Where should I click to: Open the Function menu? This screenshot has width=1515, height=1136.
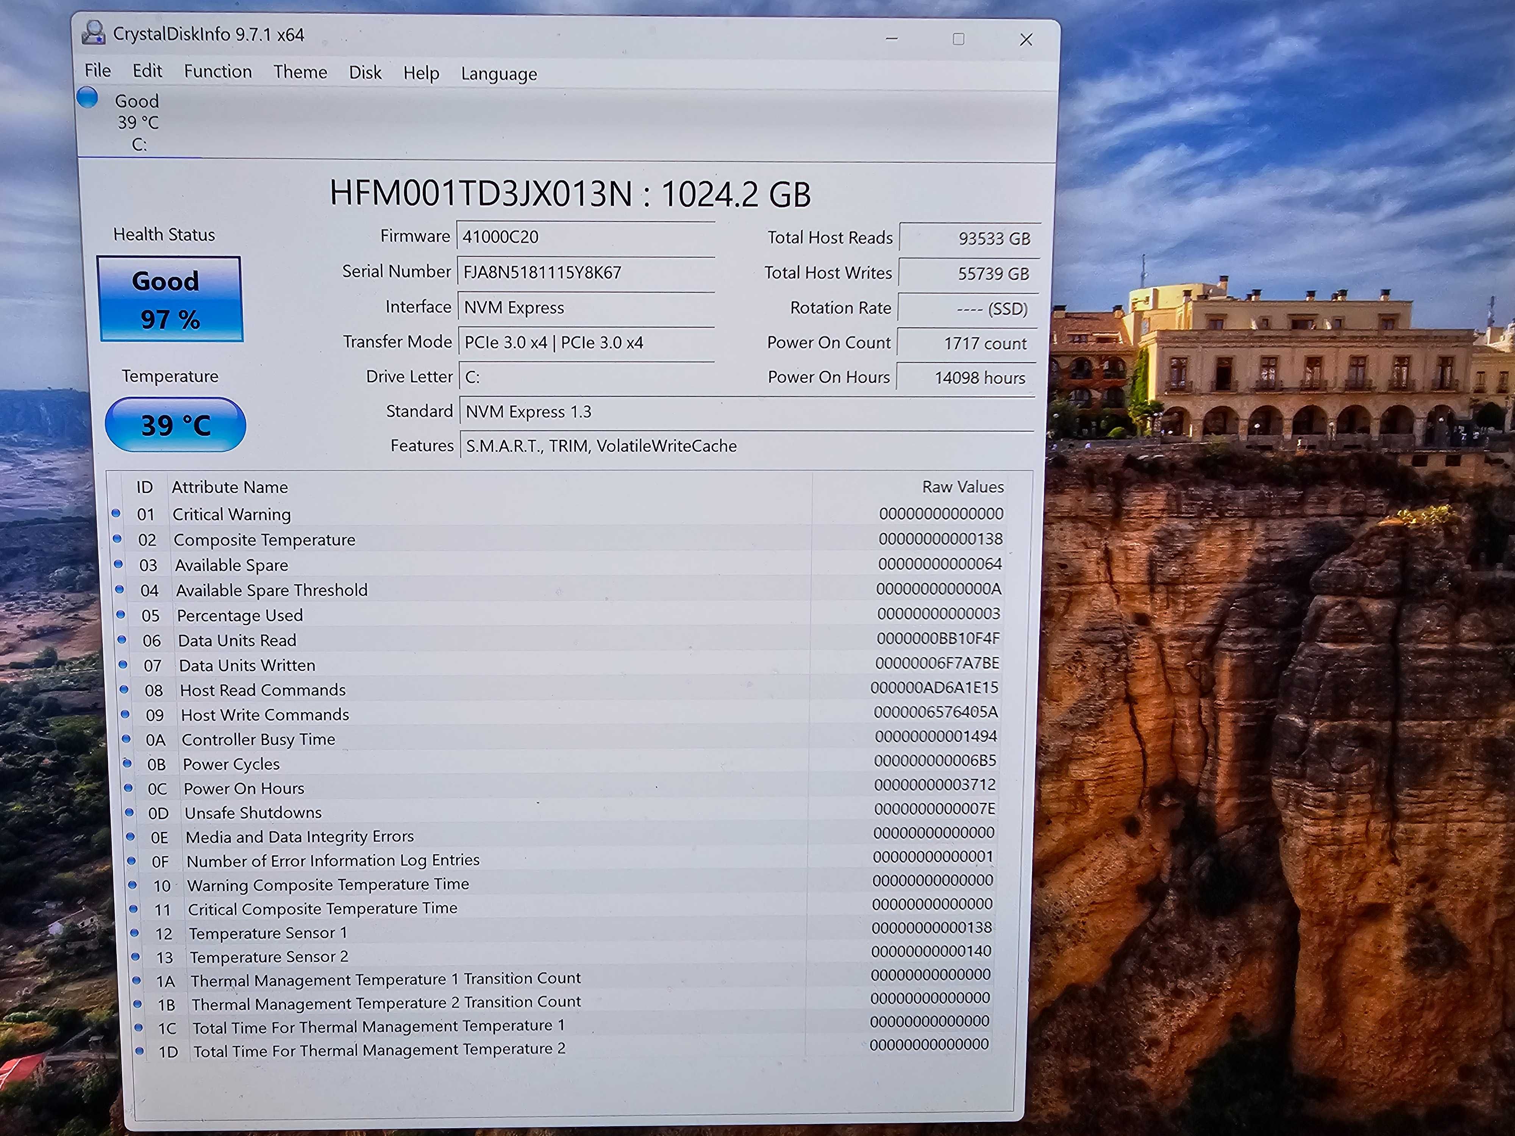click(x=218, y=72)
